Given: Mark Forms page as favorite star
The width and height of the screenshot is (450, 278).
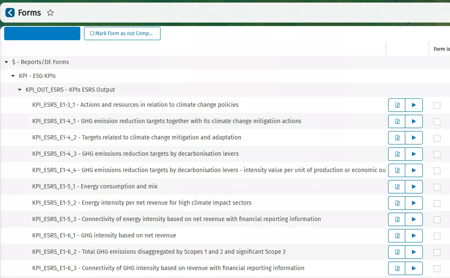Looking at the screenshot, I should pyautogui.click(x=50, y=13).
